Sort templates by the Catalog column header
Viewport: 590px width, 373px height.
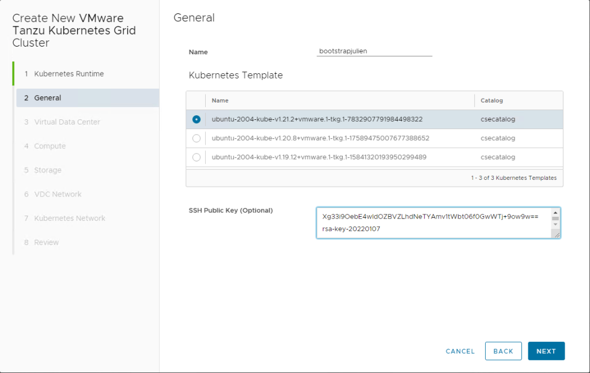[x=491, y=100]
